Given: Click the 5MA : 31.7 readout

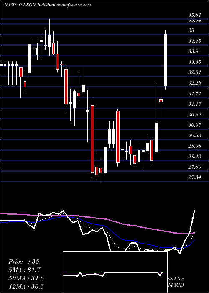Looking at the screenshot, I should (x=24, y=270).
